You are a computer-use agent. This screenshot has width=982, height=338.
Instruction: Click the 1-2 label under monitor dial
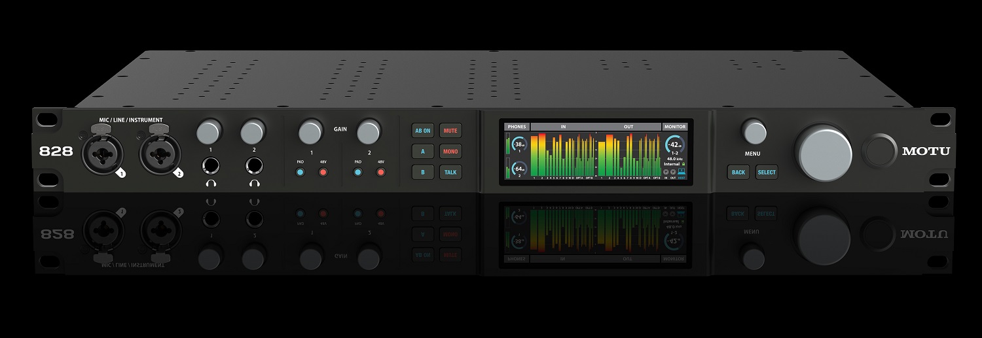pyautogui.click(x=675, y=153)
